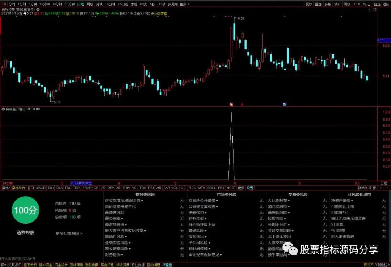Select the 5分钟 period
Screen dimensions: 391x267
coord(33,4)
